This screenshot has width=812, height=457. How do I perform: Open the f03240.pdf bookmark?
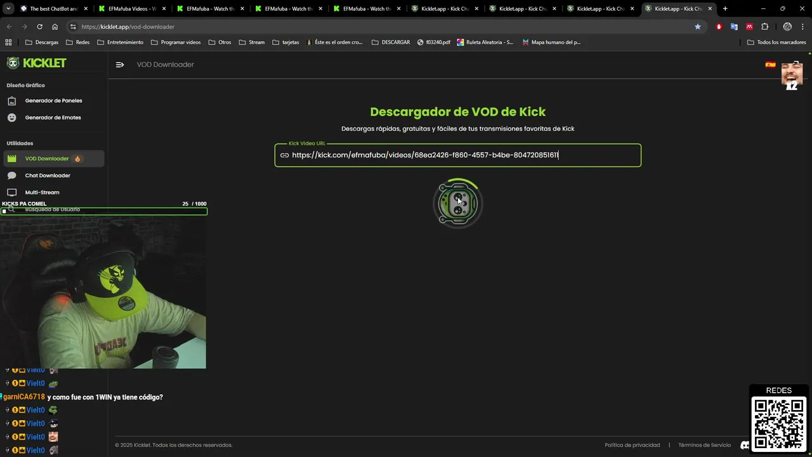(x=434, y=42)
